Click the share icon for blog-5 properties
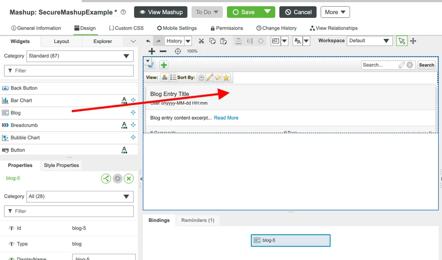442x260 pixels. 106,179
